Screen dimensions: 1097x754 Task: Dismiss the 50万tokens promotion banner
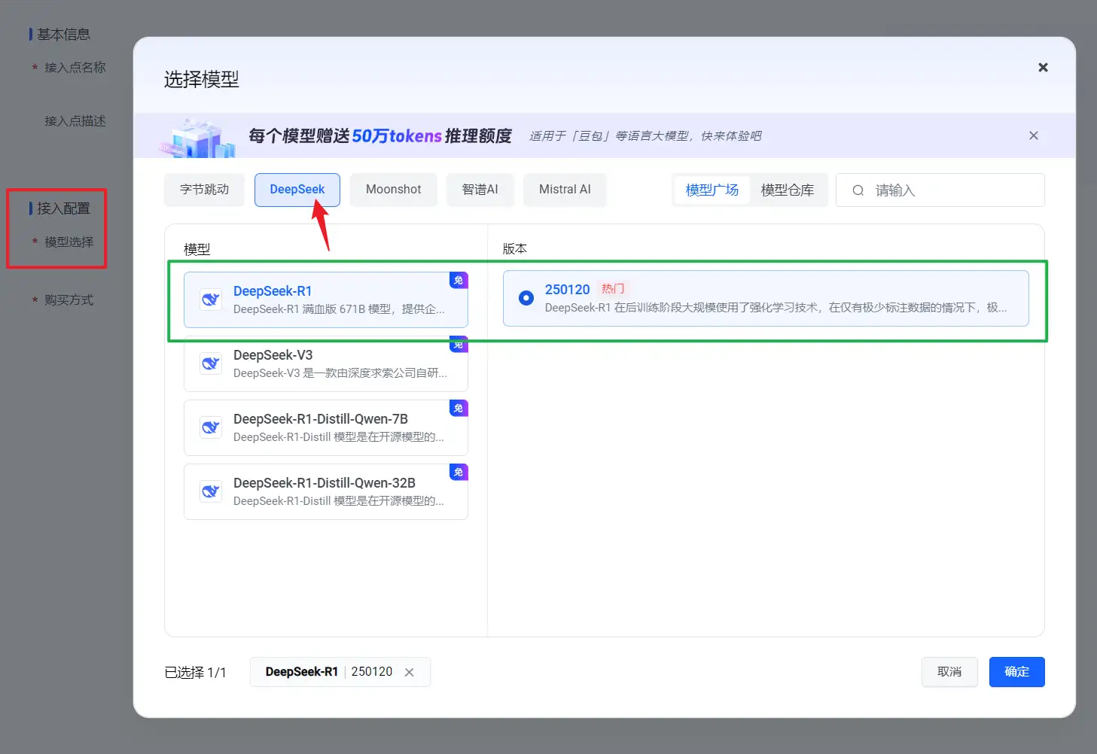tap(1033, 135)
